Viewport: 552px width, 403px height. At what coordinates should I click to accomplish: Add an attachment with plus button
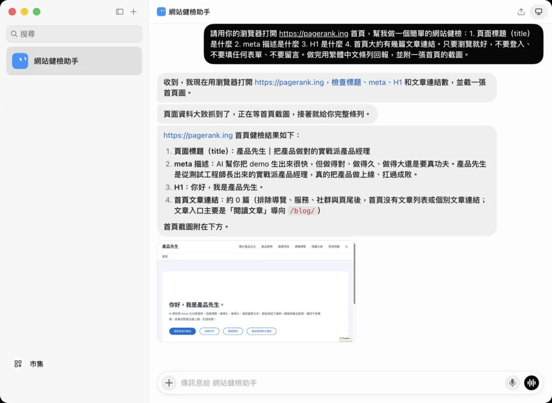(x=169, y=383)
